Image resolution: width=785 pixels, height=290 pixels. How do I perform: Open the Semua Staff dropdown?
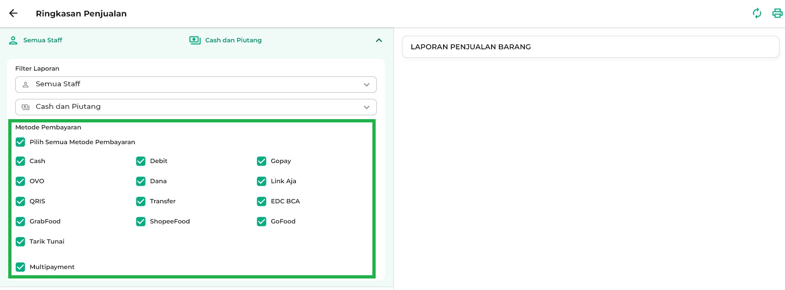pos(196,84)
